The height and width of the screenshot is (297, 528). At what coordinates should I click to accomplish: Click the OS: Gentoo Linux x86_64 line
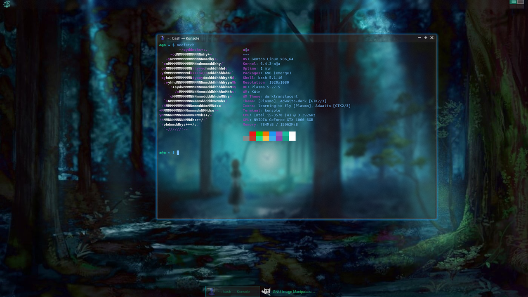268,59
